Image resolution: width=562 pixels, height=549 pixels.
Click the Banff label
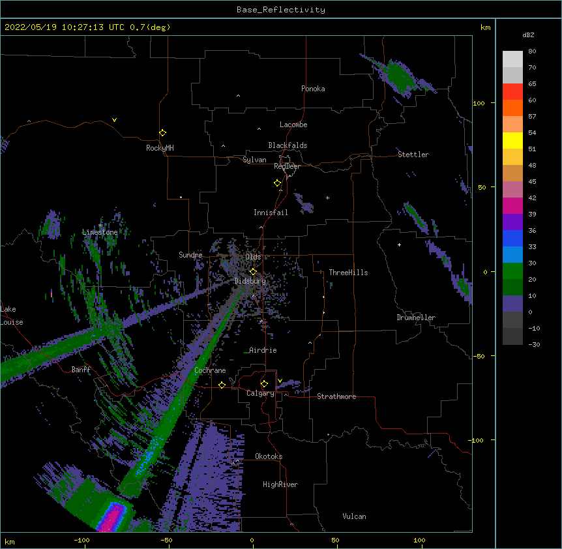pos(81,370)
